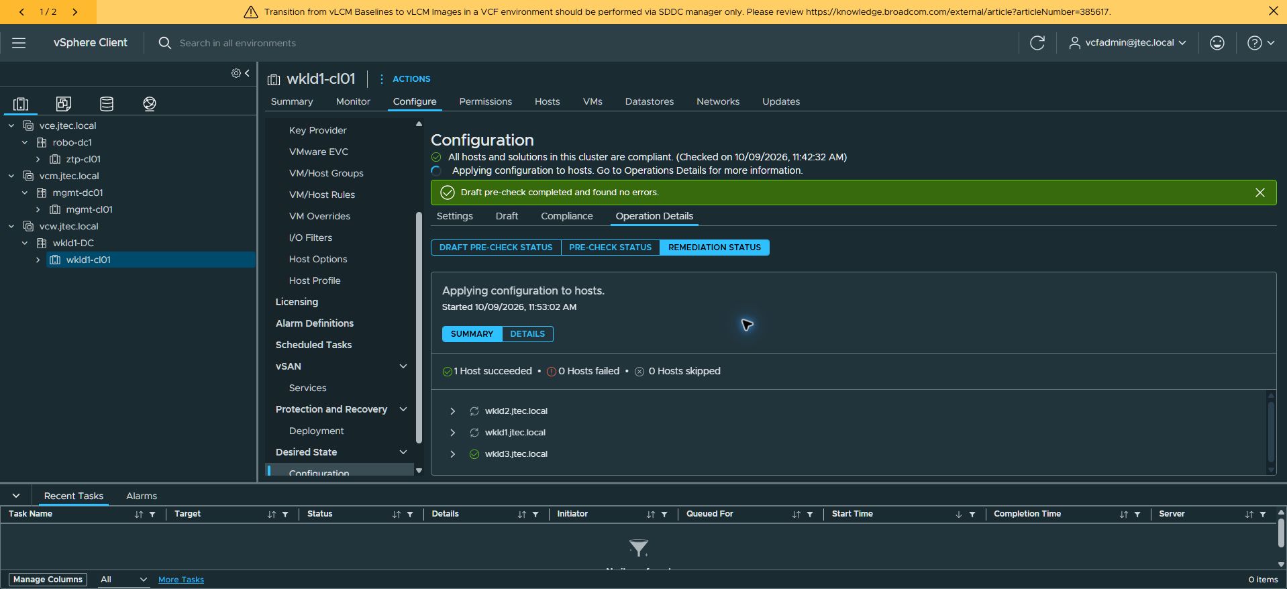This screenshot has height=589, width=1287.
Task: Open the hamburger navigation menu
Action: [19, 43]
